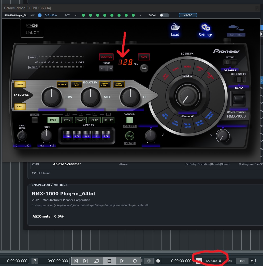Select CRUSH ECHO break-down Scene FX
Screen dimensions: 263x266
tap(187, 126)
